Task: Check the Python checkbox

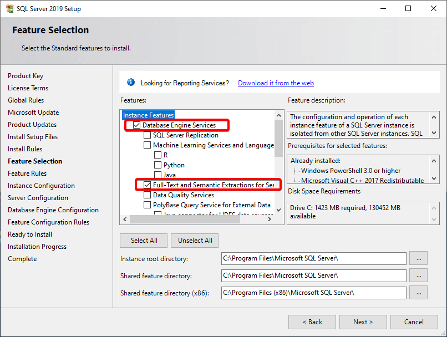Action: (158, 165)
